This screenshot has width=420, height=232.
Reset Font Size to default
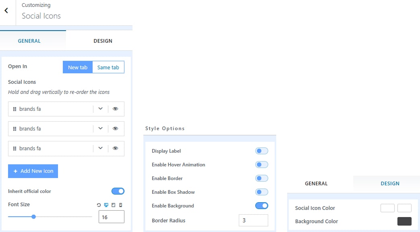click(x=99, y=205)
